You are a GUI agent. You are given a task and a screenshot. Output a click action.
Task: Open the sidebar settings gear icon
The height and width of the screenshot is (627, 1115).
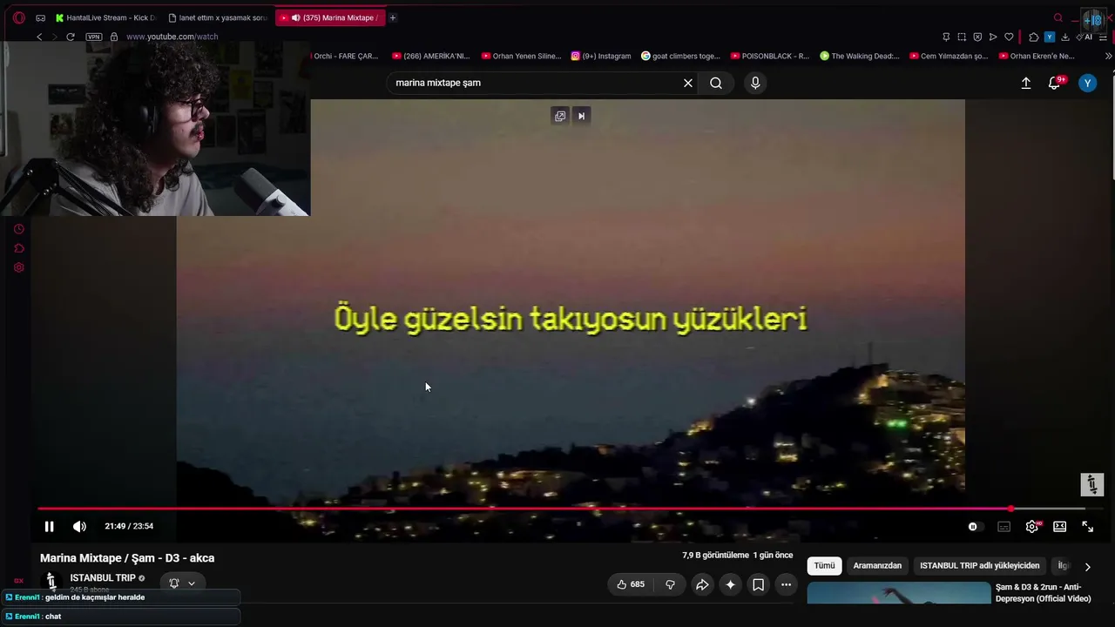click(x=18, y=267)
